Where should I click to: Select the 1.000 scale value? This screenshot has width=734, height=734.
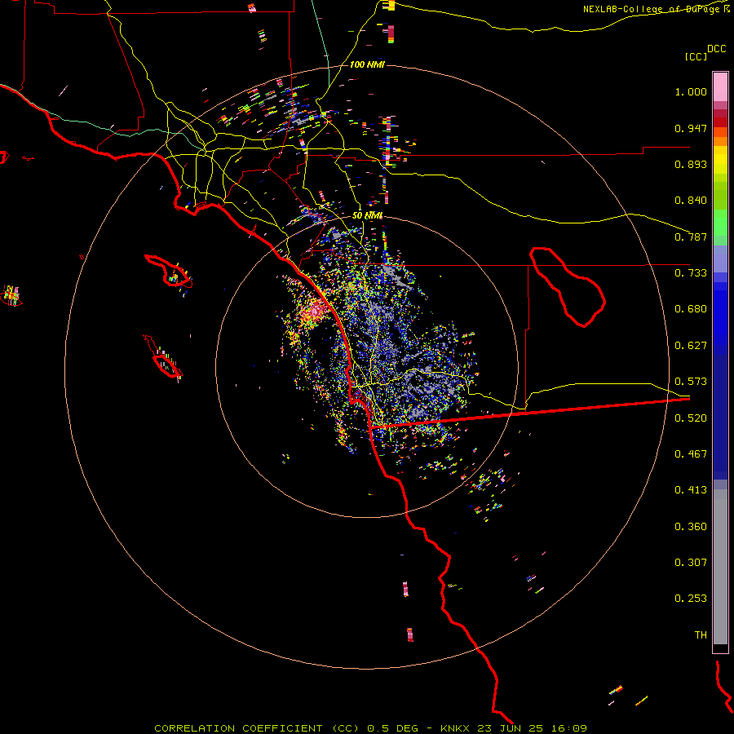pyautogui.click(x=691, y=91)
